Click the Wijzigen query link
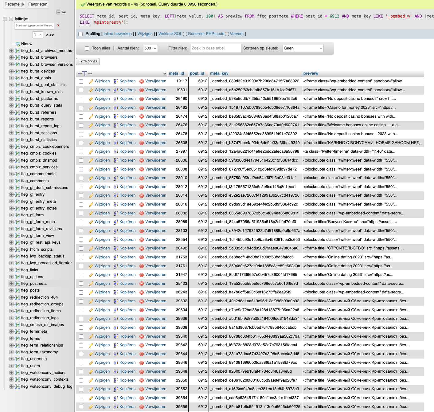 click(145, 34)
